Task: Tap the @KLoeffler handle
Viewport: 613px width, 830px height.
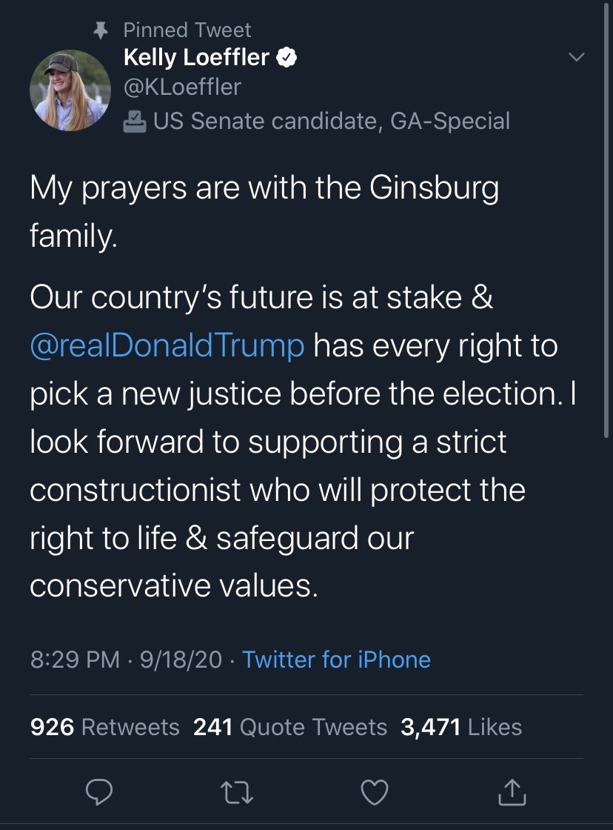Action: coord(182,87)
